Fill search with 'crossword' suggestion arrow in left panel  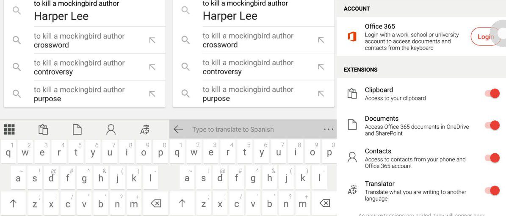tap(152, 40)
